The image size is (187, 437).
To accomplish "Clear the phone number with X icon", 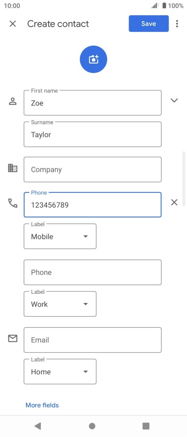I will click(174, 202).
